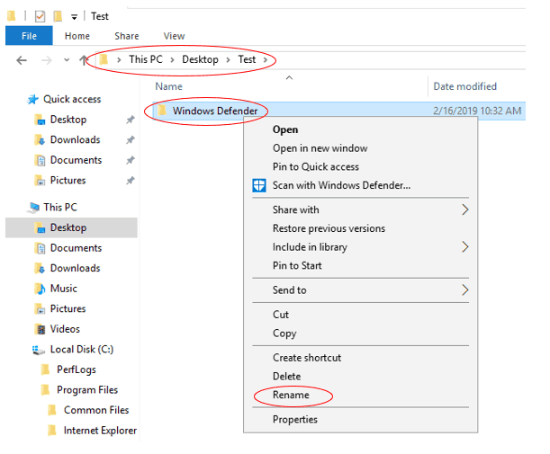Click the properties checkmark icon in title bar
The height and width of the screenshot is (454, 550).
39,15
